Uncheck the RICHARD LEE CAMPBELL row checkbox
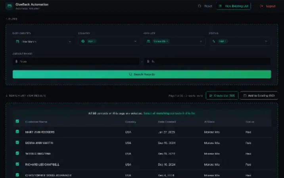284x178 pixels. [x=17, y=164]
